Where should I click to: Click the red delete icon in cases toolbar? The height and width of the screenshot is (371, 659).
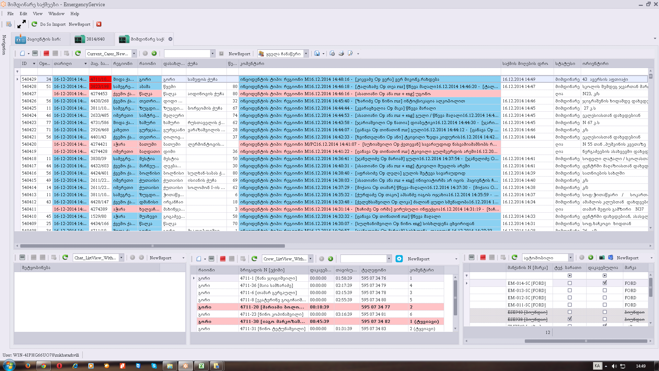coord(46,54)
